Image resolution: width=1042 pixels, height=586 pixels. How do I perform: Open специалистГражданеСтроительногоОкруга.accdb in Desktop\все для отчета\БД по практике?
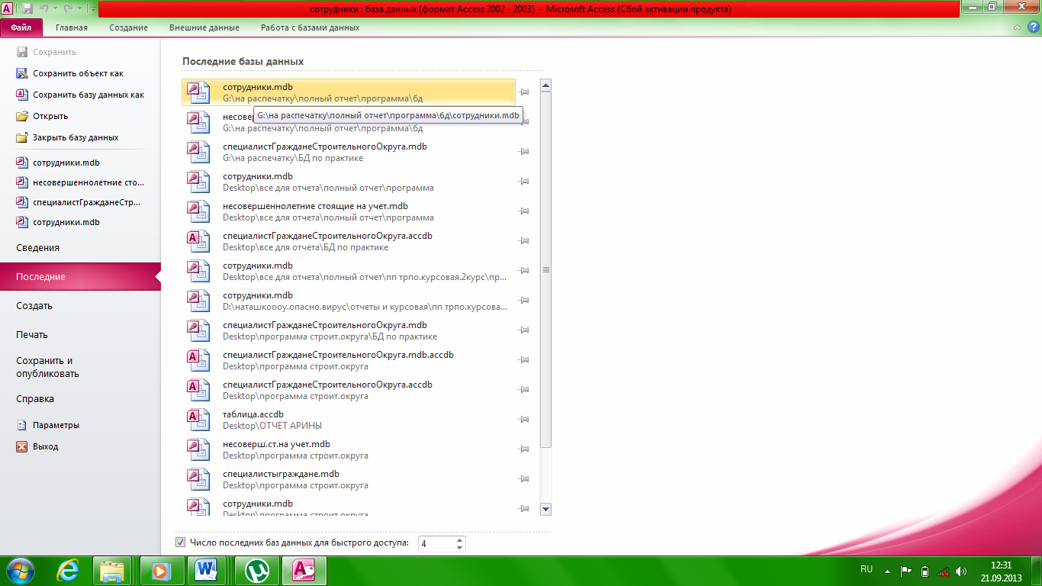click(349, 241)
